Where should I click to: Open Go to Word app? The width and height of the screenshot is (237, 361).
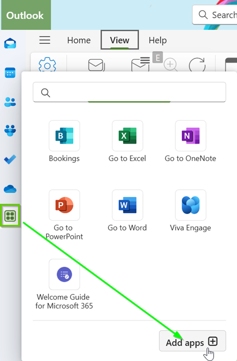click(127, 205)
